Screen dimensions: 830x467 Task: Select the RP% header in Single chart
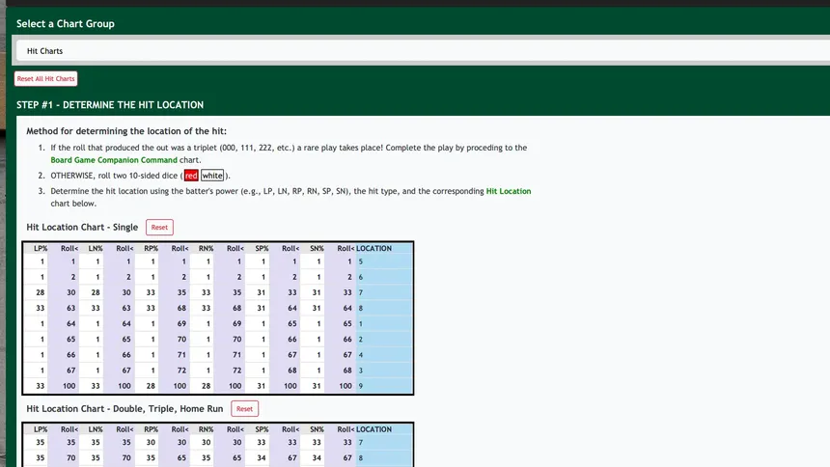click(151, 248)
